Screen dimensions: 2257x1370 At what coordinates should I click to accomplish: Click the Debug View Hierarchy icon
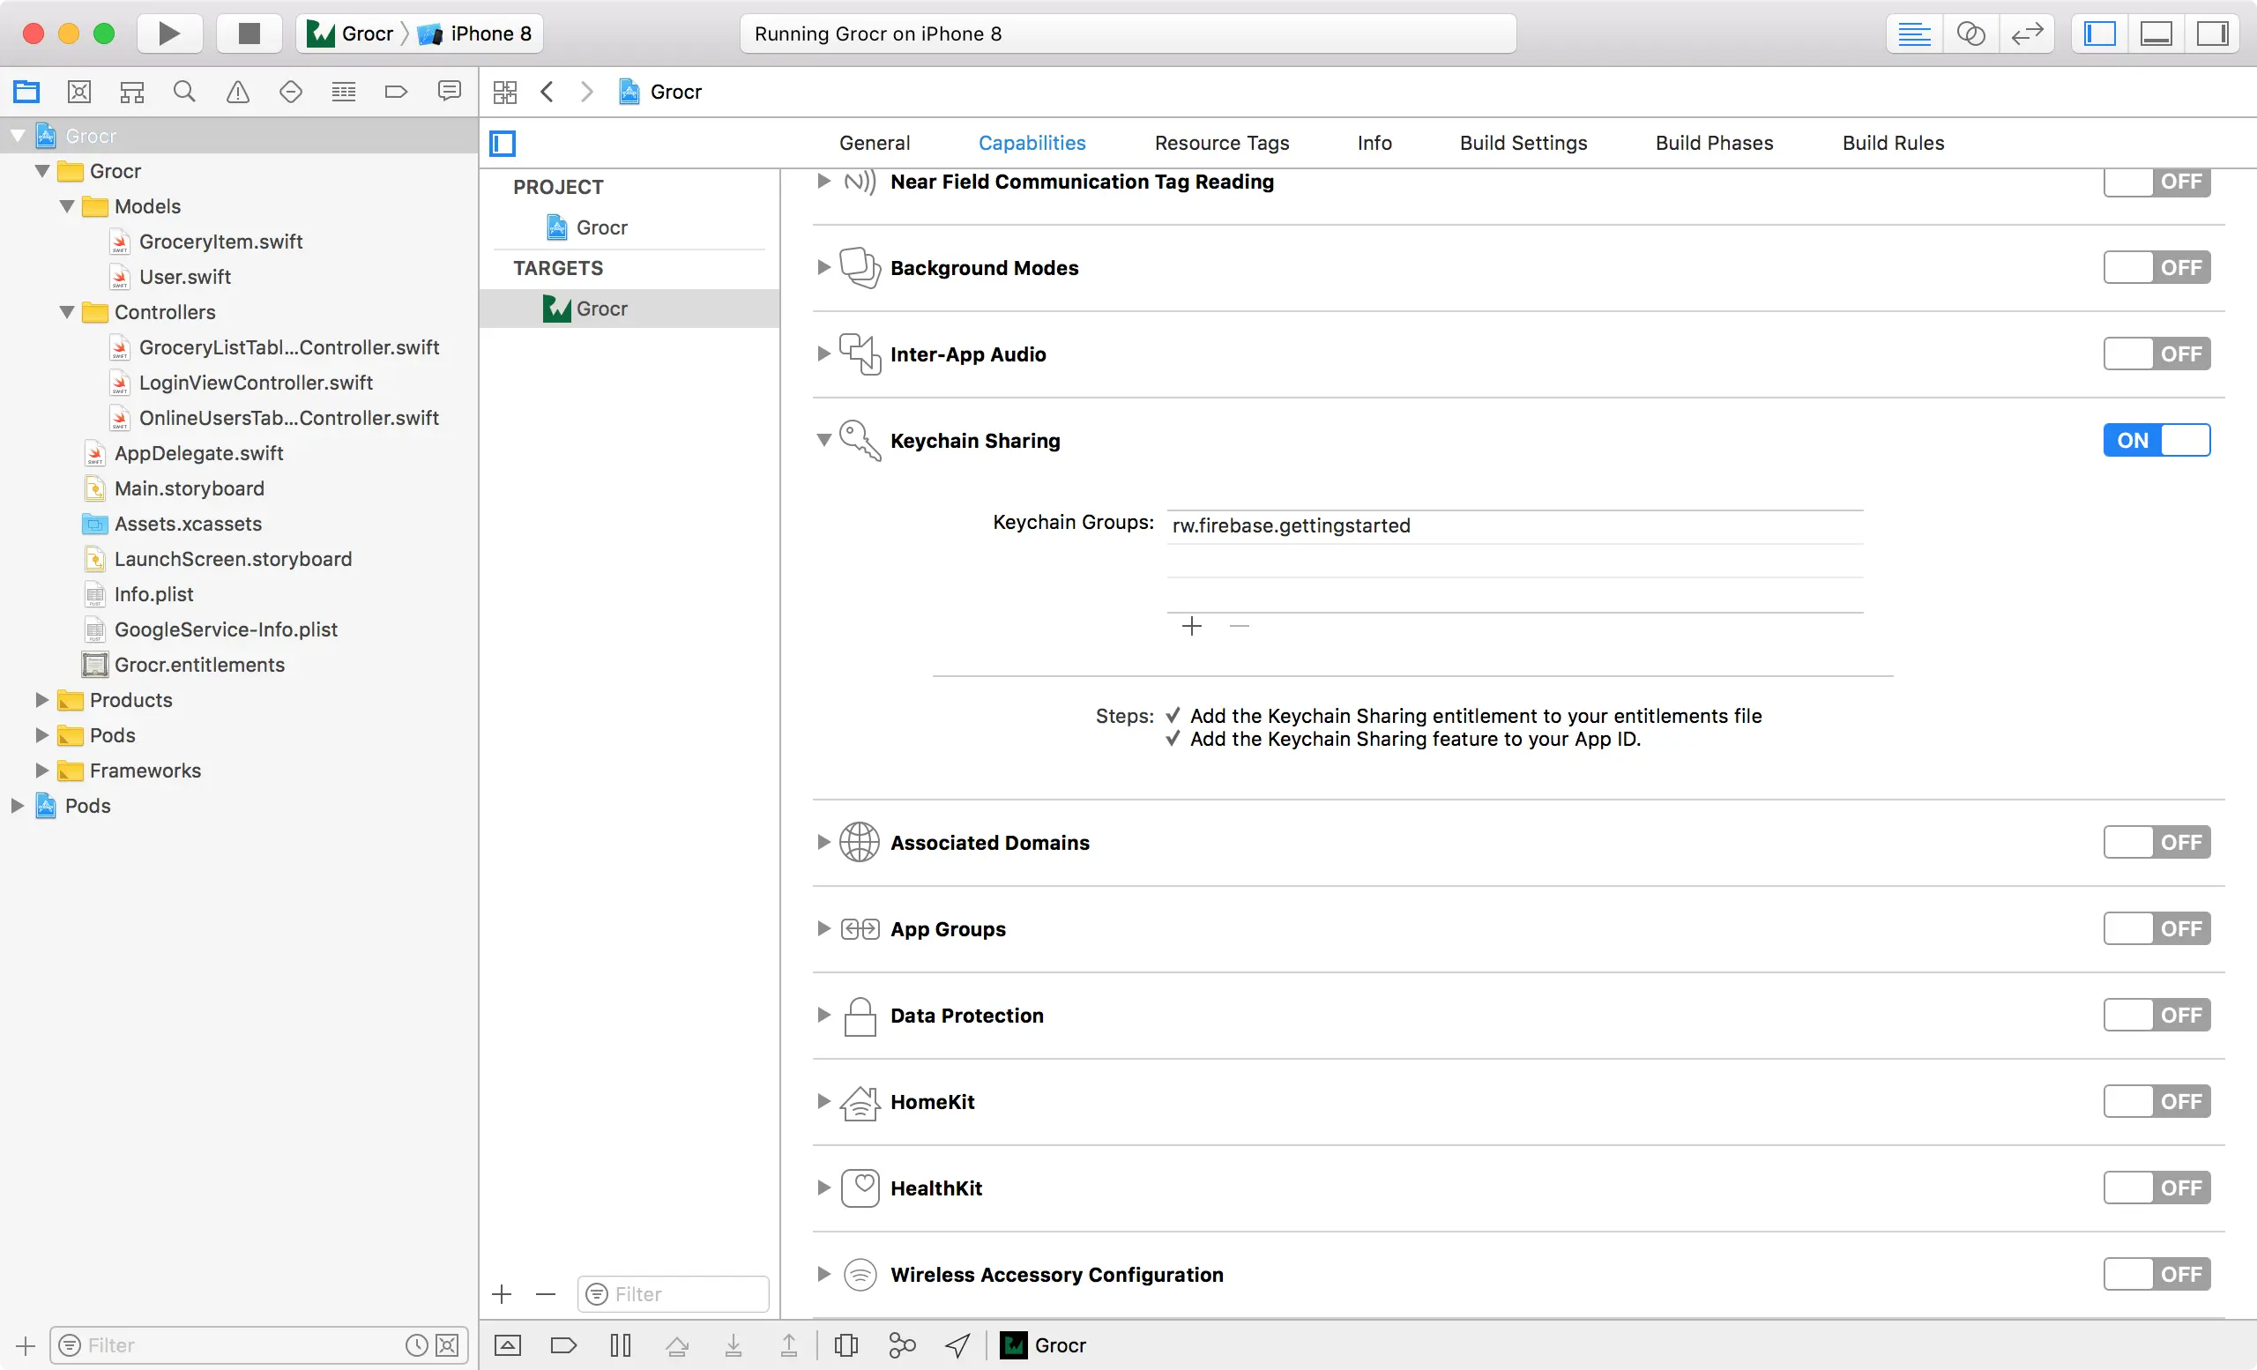pos(845,1344)
